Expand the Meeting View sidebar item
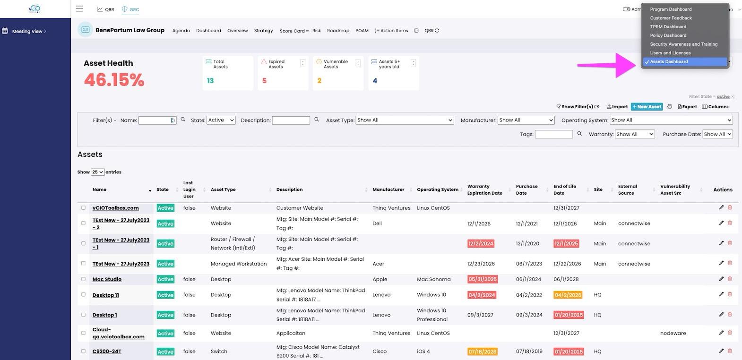The width and height of the screenshot is (742, 360). (x=29, y=31)
